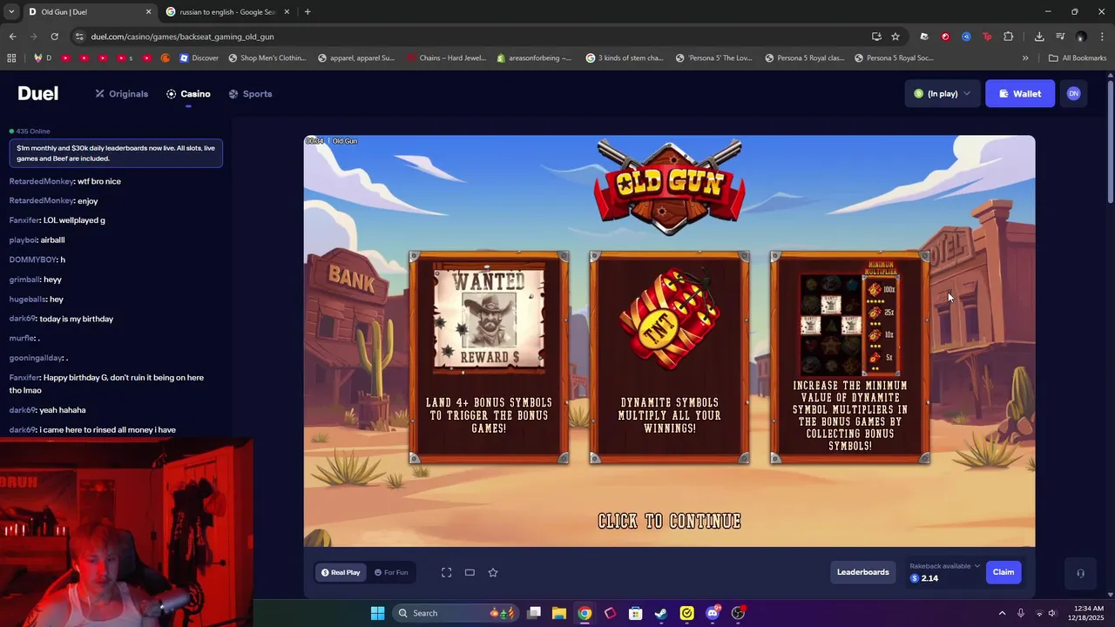
Task: Click the Duel logo
Action: (x=38, y=94)
